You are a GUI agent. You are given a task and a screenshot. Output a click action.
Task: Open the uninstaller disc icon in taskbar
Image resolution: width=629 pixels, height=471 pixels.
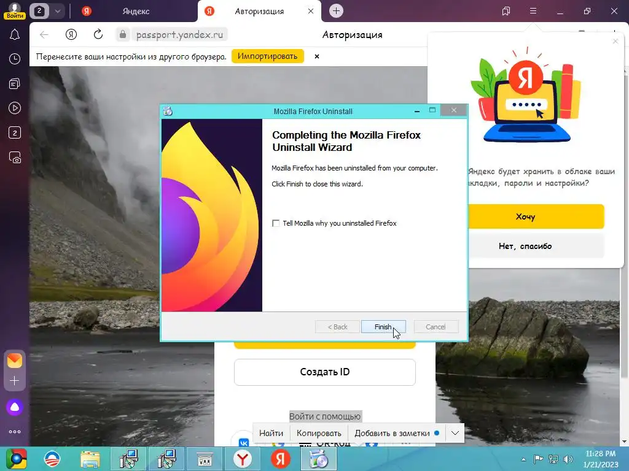(319, 459)
